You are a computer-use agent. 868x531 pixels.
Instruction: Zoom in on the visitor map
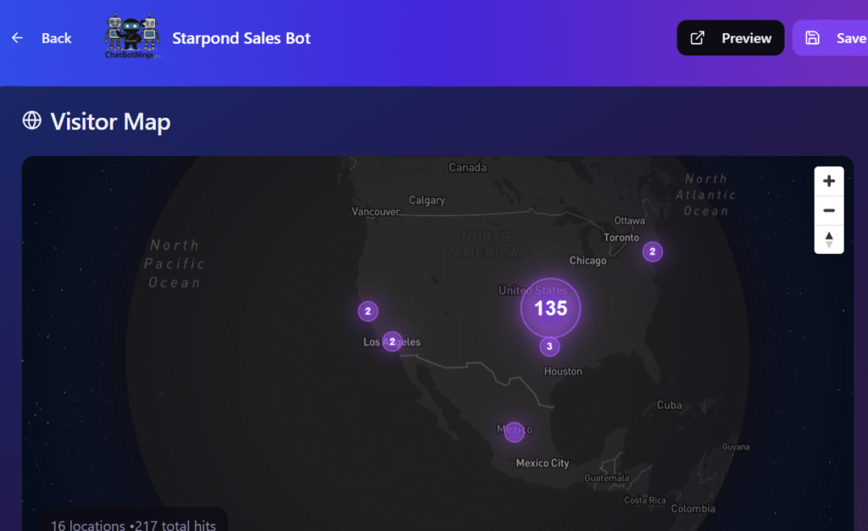[x=829, y=181]
